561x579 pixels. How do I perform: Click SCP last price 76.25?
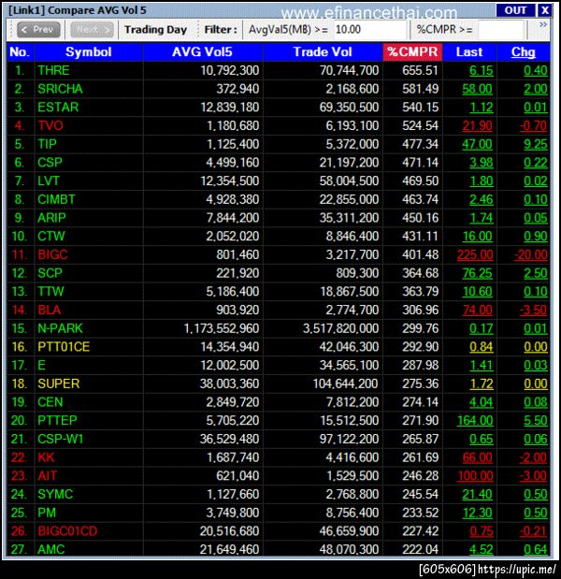coord(477,273)
